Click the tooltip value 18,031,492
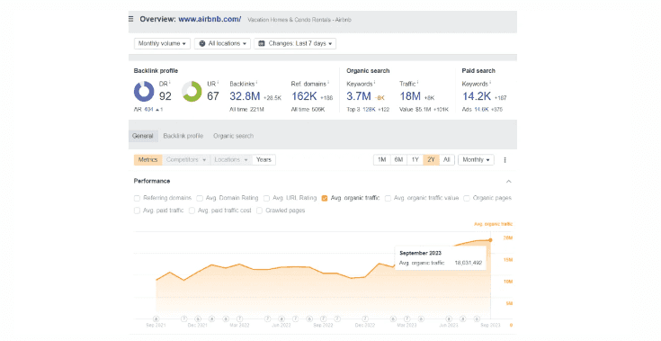This screenshot has width=661, height=341. 468,263
